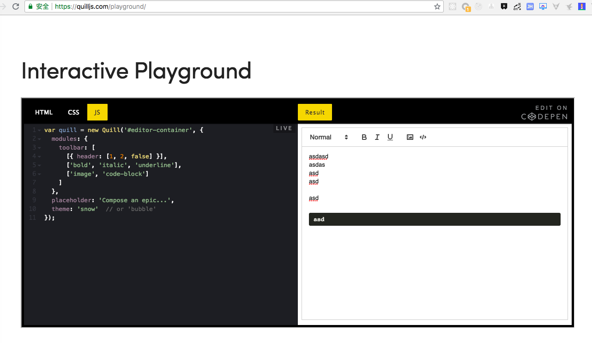This screenshot has width=592, height=343.
Task: Click the theme: 'snow' code line
Action: [75, 209]
